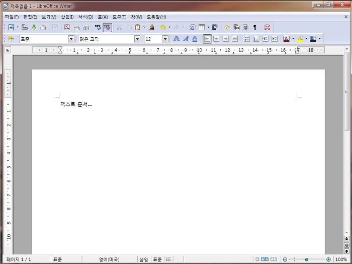352x264 pixels.
Task: Toggle AutoSpellcheck button
Action: (x=107, y=27)
